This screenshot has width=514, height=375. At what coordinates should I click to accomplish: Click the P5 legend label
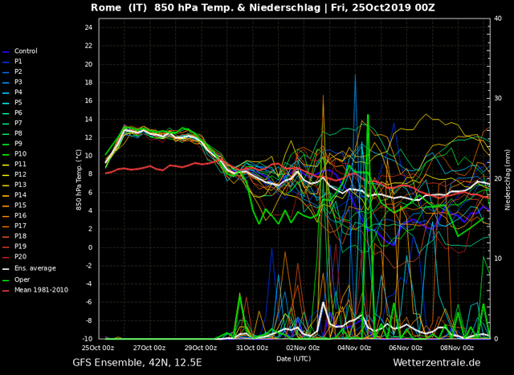click(x=18, y=102)
